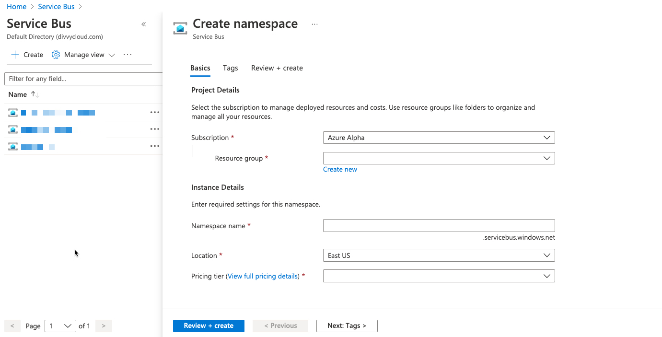662x337 pixels.
Task: Click the Create plus icon
Action: pyautogui.click(x=15, y=55)
